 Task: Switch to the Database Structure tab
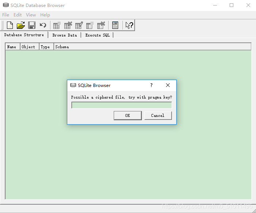coord(24,35)
